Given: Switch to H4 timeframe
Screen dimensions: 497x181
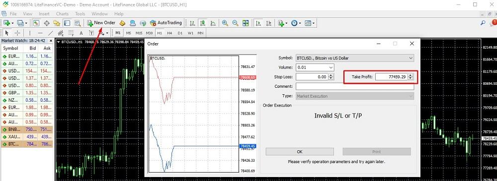Looking at the screenshot, I should click(x=169, y=33).
